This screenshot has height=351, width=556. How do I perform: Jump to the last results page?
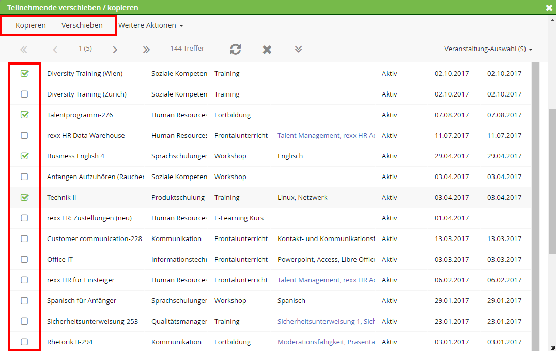click(146, 49)
